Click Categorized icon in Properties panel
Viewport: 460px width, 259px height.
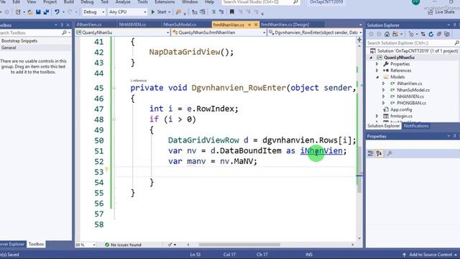tap(371, 153)
